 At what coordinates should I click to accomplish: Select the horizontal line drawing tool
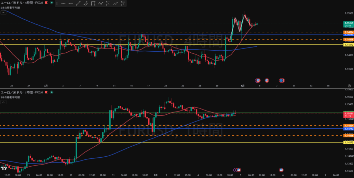click(63, 3)
